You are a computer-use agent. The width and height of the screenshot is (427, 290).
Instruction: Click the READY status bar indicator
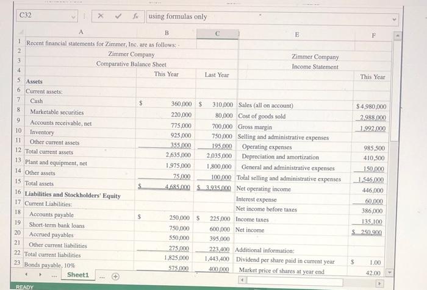pyautogui.click(x=24, y=287)
